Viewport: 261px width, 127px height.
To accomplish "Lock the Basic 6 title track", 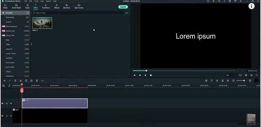I will [x=7, y=104].
